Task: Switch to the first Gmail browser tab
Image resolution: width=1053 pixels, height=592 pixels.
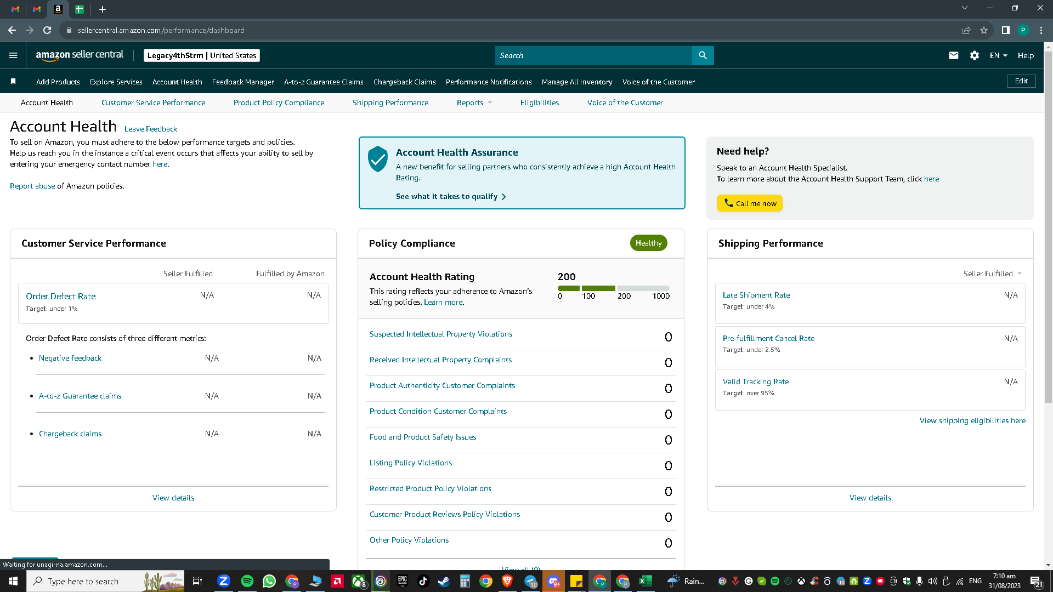Action: coord(15,9)
